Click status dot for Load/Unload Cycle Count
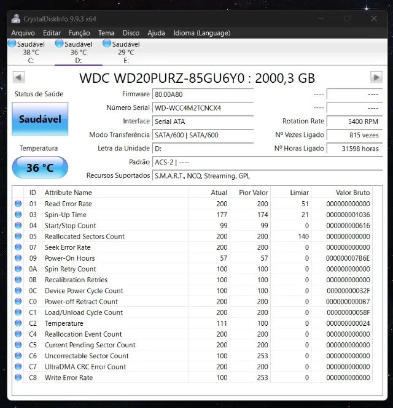 (x=18, y=312)
